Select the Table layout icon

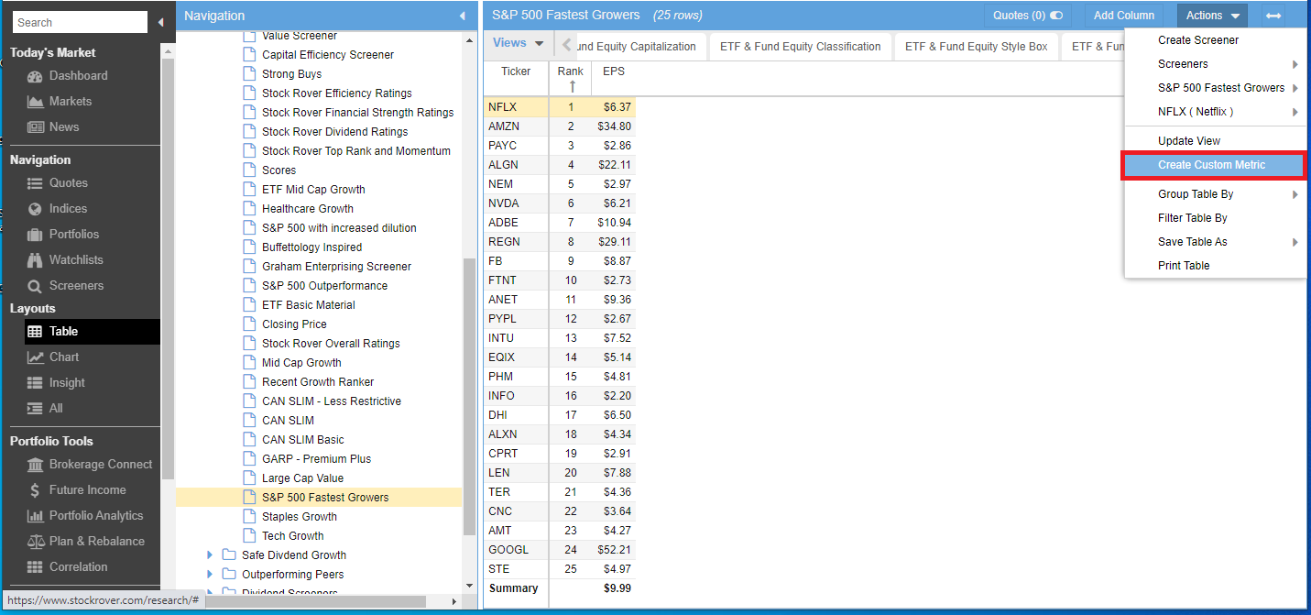[x=35, y=332]
